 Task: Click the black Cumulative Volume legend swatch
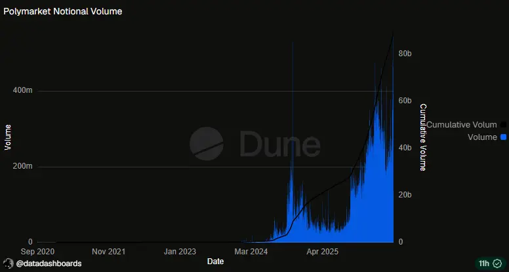point(504,125)
